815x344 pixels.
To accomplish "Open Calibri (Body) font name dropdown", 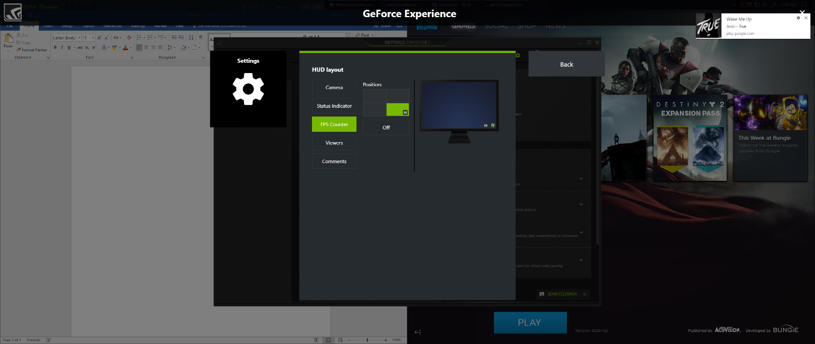I will point(79,38).
